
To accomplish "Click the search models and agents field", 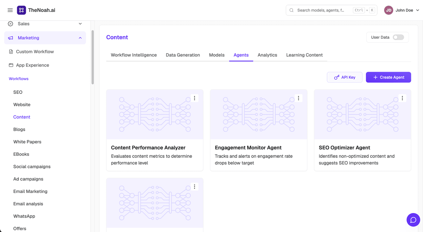I will [x=331, y=10].
